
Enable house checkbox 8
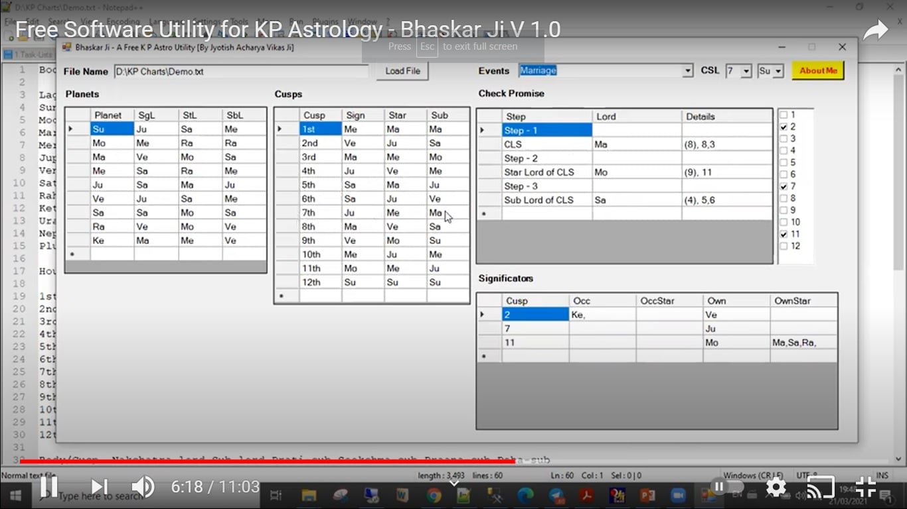click(x=783, y=198)
